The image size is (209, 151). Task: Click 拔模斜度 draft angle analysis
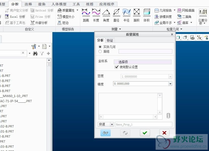pos(163,17)
